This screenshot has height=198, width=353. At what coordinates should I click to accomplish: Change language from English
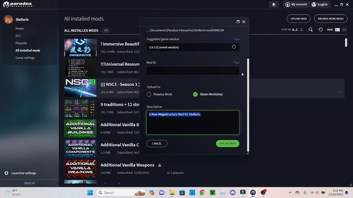pos(320,4)
